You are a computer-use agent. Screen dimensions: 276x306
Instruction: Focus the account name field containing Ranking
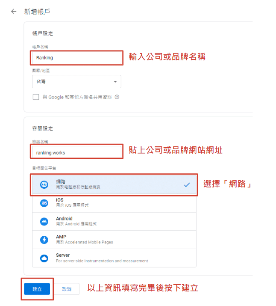pyautogui.click(x=76, y=58)
